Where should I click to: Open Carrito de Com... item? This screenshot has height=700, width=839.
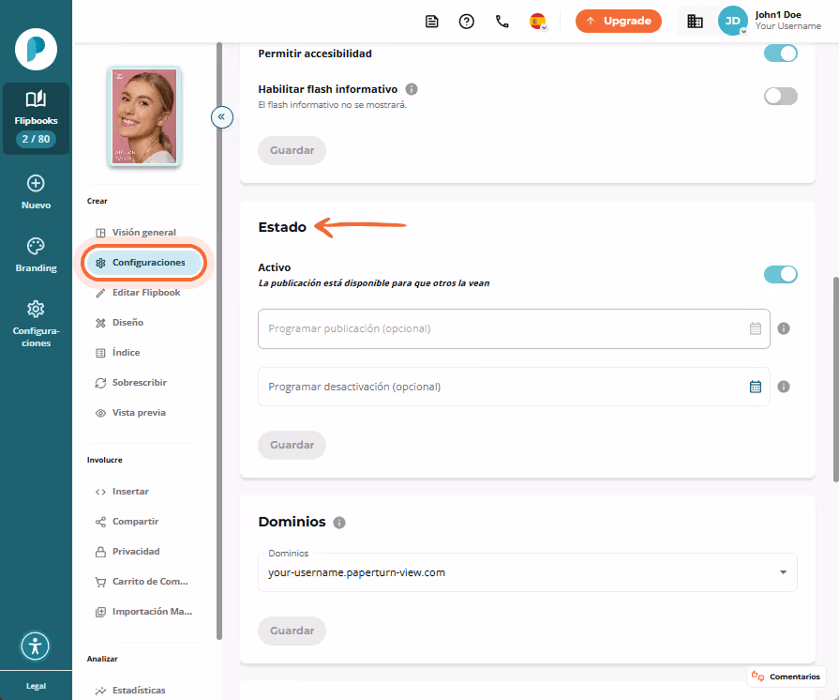tap(143, 581)
